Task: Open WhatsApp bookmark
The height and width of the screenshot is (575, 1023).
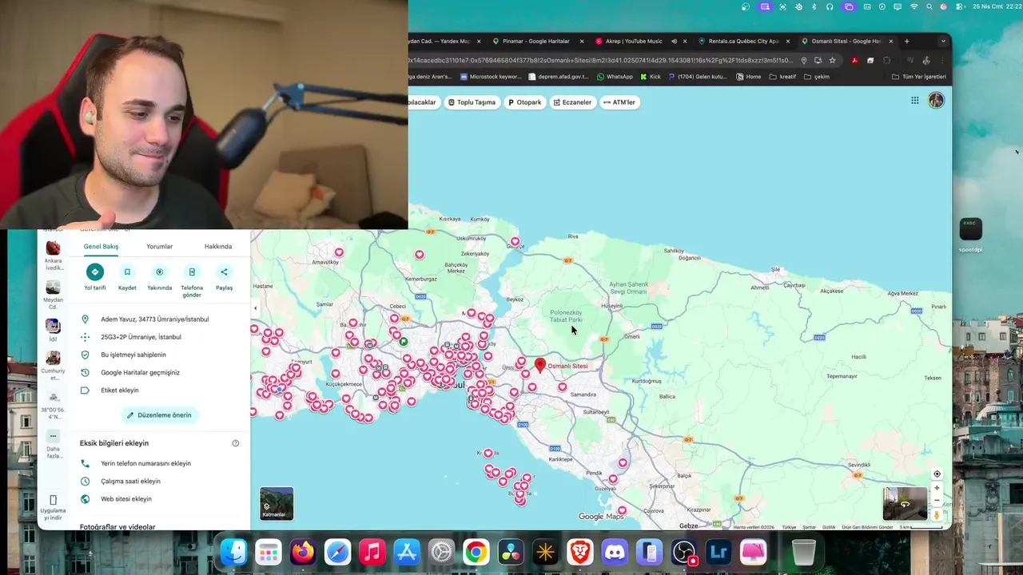Action: click(x=615, y=77)
